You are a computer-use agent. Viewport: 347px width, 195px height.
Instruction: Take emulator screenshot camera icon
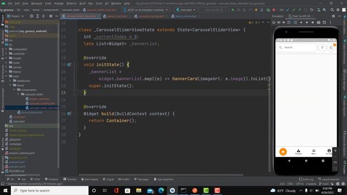[318, 23]
